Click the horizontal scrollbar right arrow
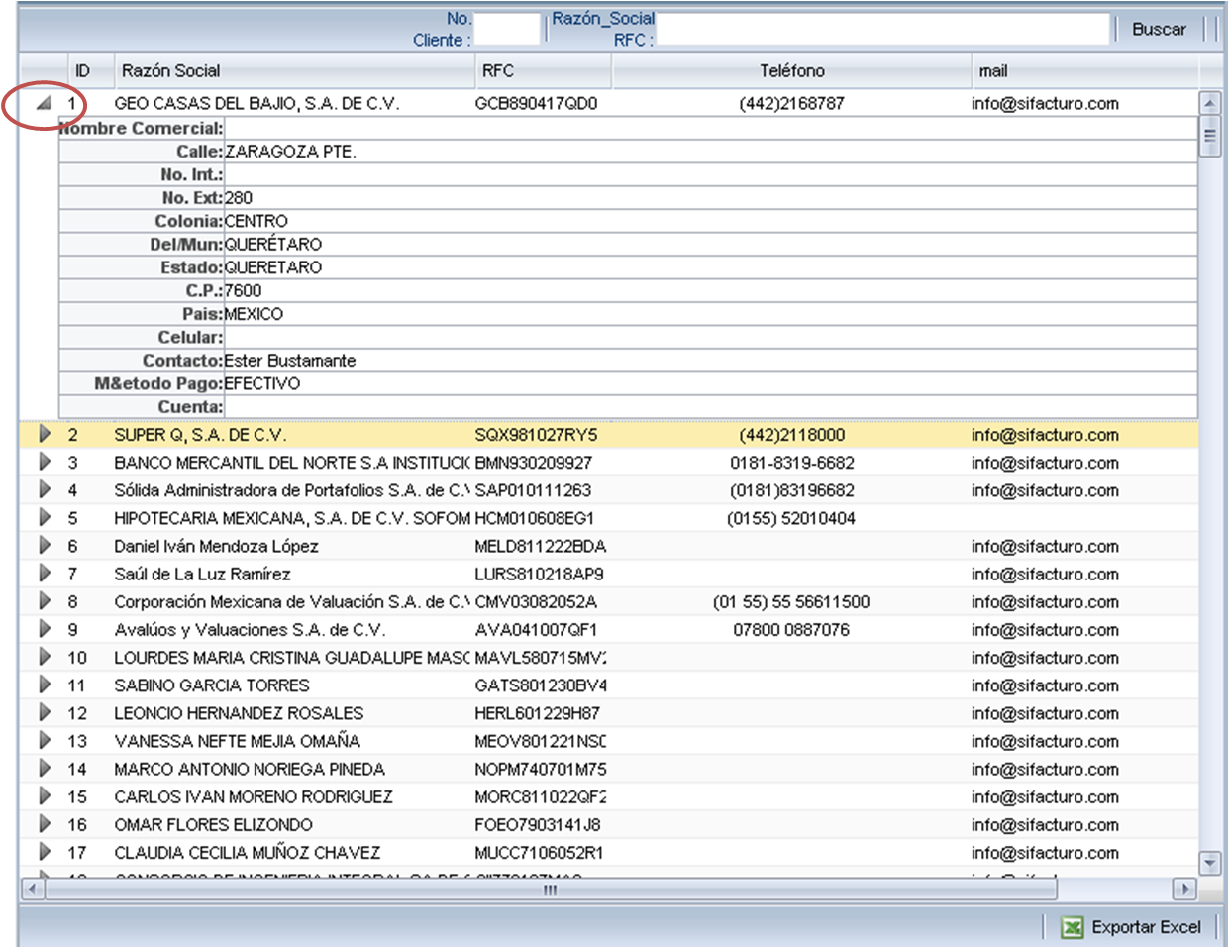Image resolution: width=1229 pixels, height=948 pixels. pyautogui.click(x=1184, y=889)
